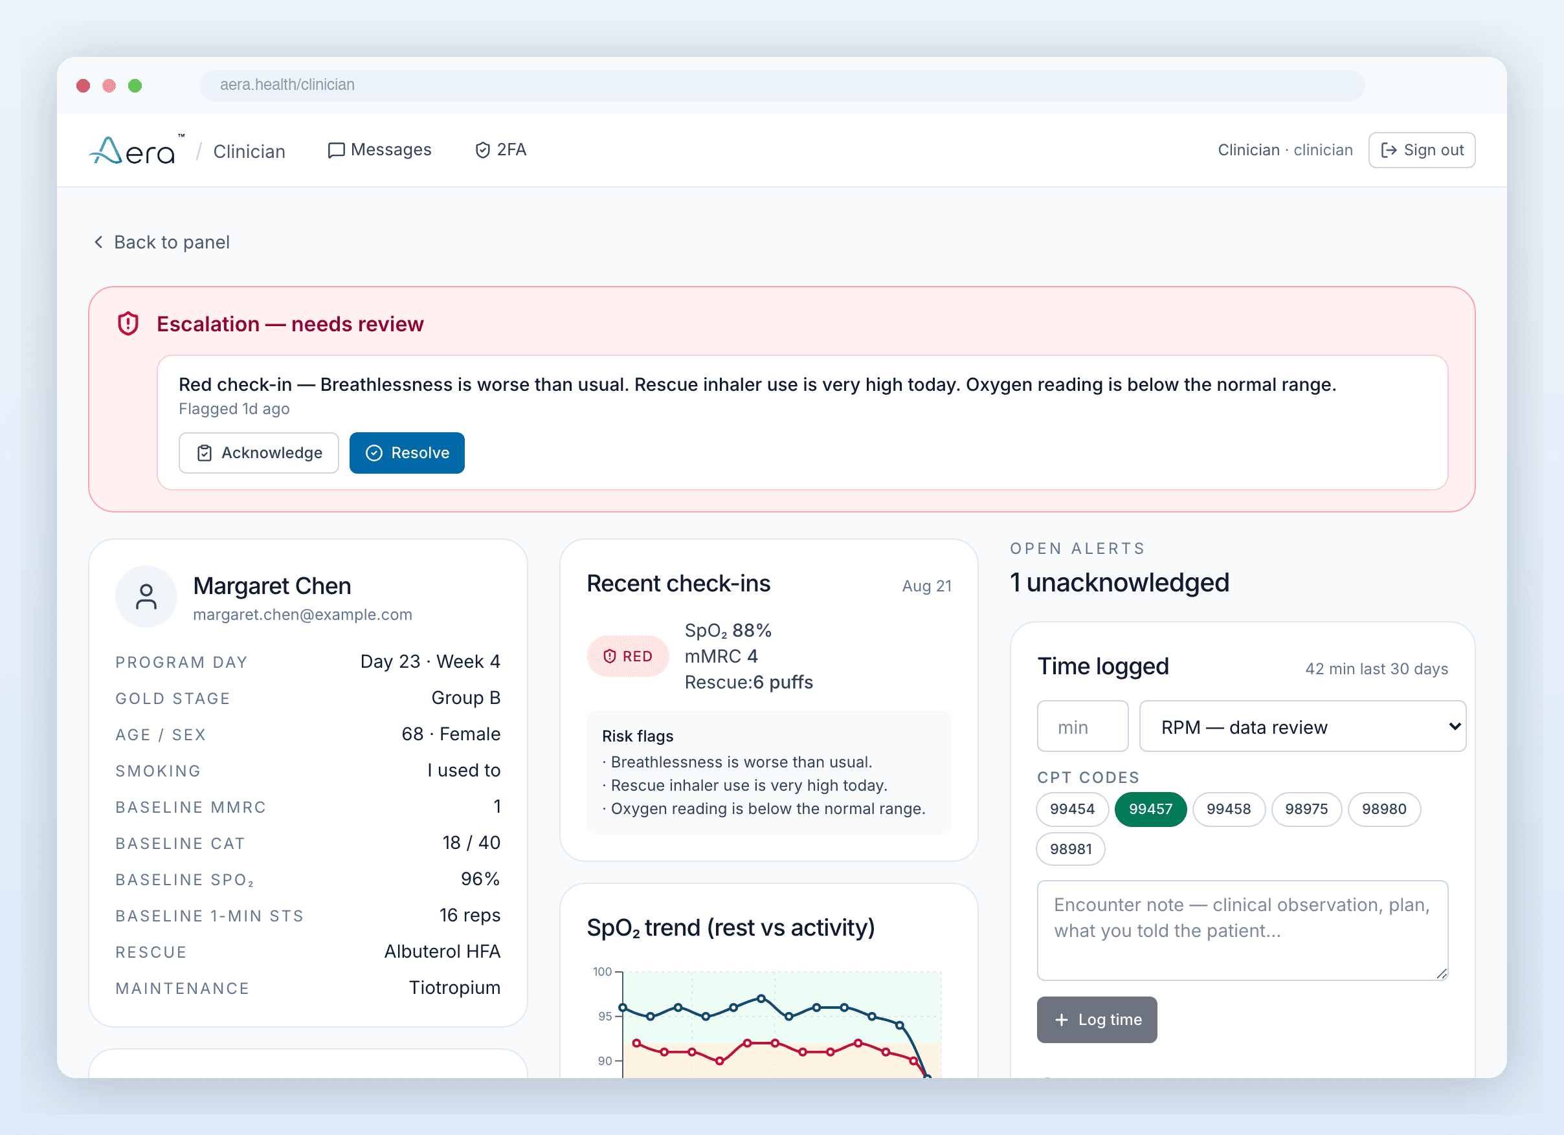The height and width of the screenshot is (1135, 1564).
Task: Click the 'Albuterol HFA' rescue value
Action: (x=443, y=952)
